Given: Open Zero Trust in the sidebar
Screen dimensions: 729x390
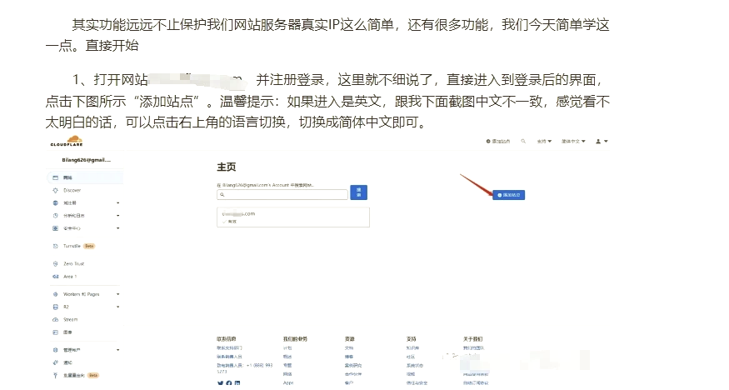Looking at the screenshot, I should (74, 263).
